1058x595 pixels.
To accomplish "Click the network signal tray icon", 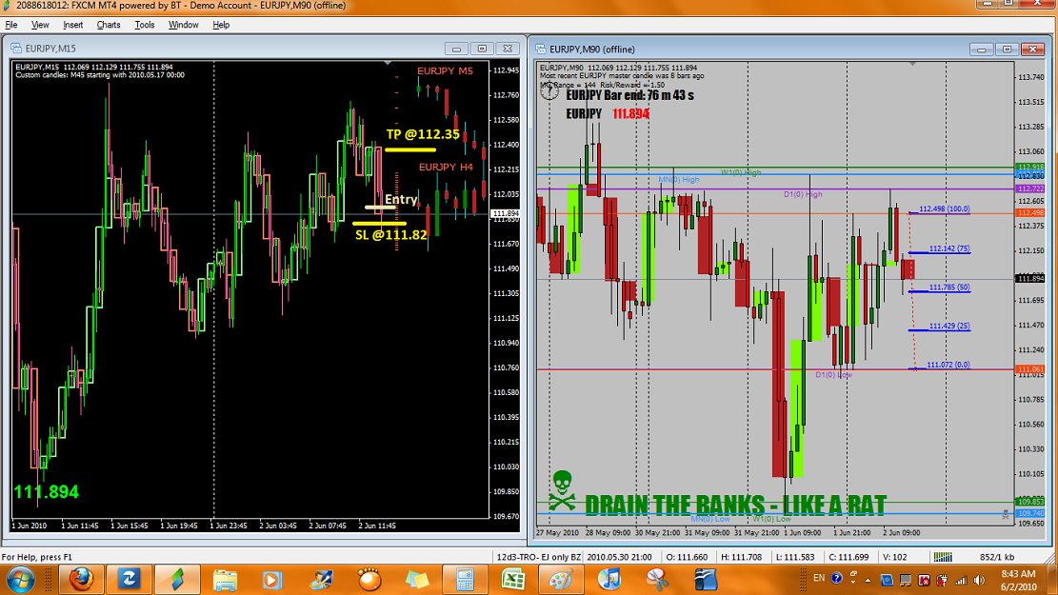I will 961,580.
